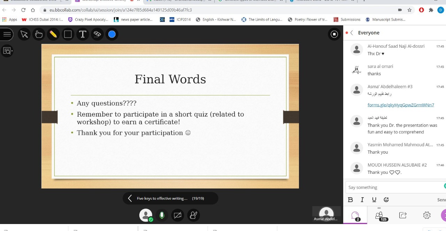Select the text annotation tool
This screenshot has height=231, width=446.
tap(83, 34)
